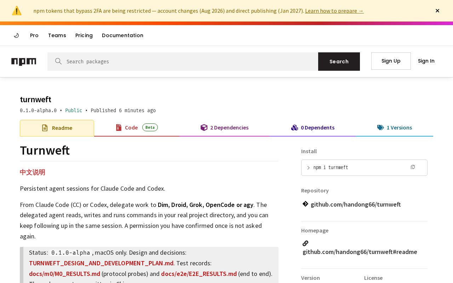453x283 pixels.
Task: Click the homepage link chain icon
Action: tap(305, 243)
